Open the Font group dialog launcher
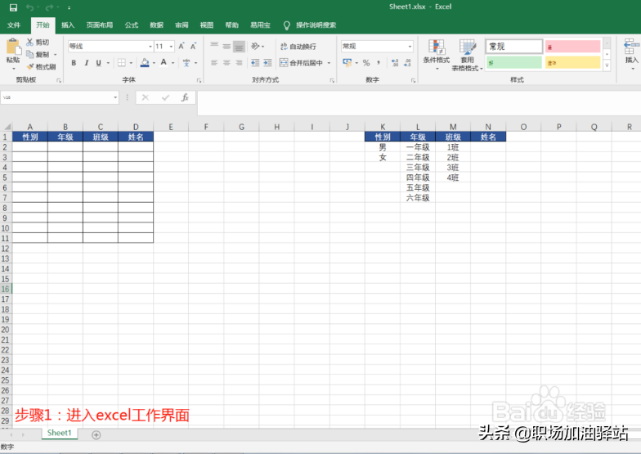This screenshot has width=641, height=454. (199, 80)
